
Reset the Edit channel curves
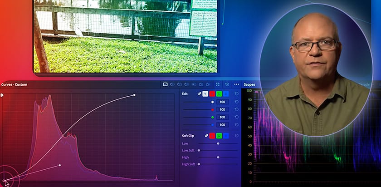236,93
